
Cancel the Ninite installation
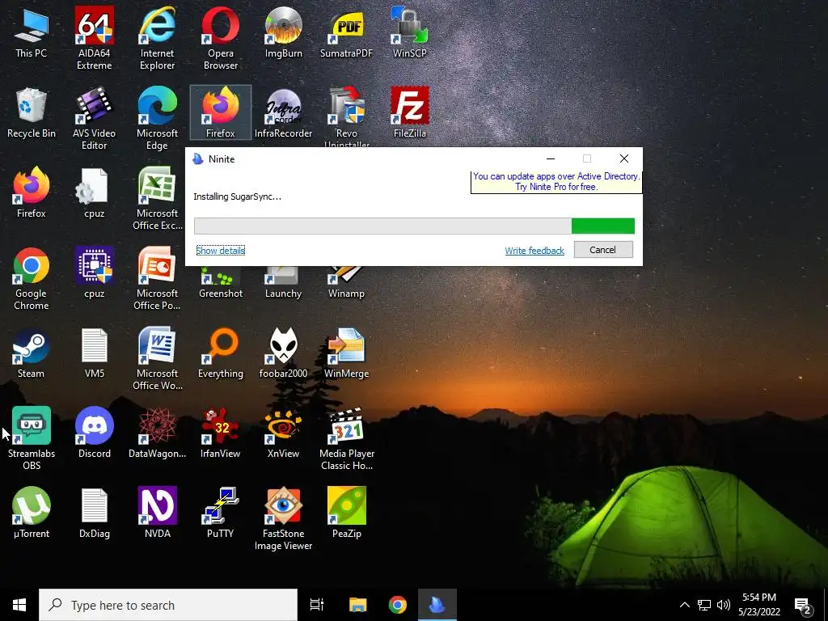click(x=603, y=250)
